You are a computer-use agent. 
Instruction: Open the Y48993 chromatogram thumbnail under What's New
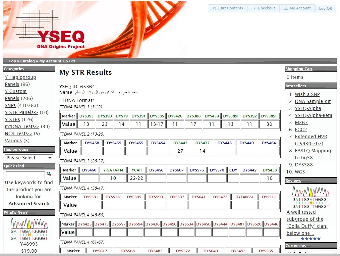click(29, 229)
